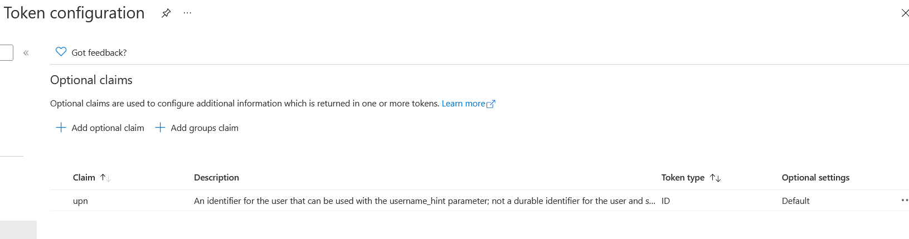Image resolution: width=909 pixels, height=239 pixels.
Task: Click the Add groups claim label
Action: [205, 128]
